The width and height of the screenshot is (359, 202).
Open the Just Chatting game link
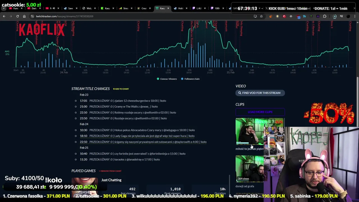(111, 180)
